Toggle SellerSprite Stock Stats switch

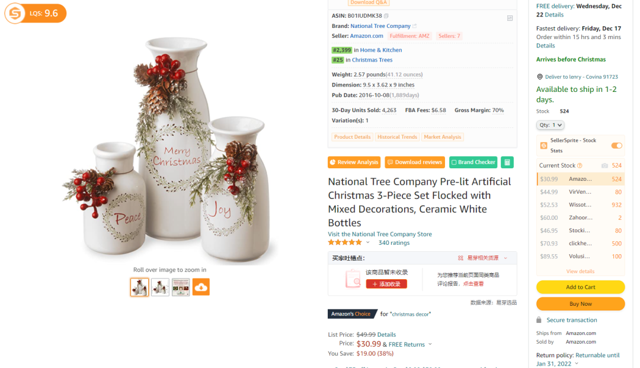click(x=616, y=146)
